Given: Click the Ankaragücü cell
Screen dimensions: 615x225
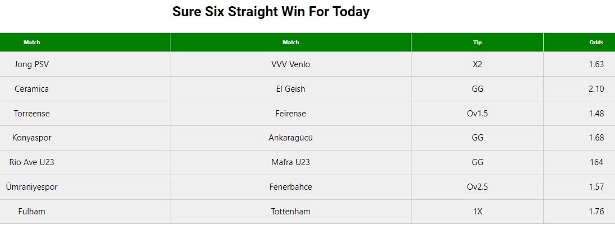Looking at the screenshot, I should (290, 138).
